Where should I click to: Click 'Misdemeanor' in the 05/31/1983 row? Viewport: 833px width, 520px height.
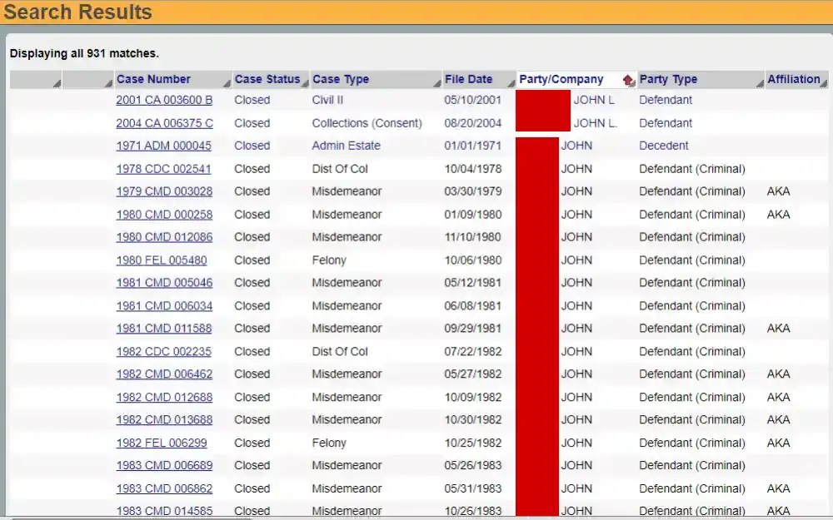point(347,488)
